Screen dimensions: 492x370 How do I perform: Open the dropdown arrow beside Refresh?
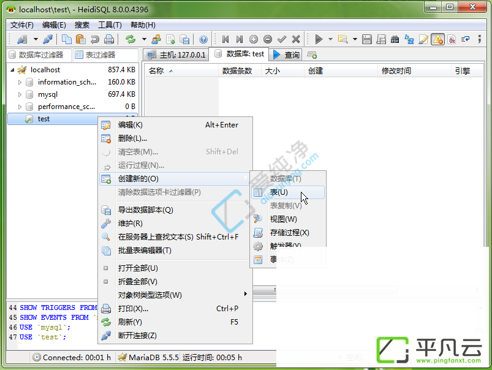tap(144, 39)
